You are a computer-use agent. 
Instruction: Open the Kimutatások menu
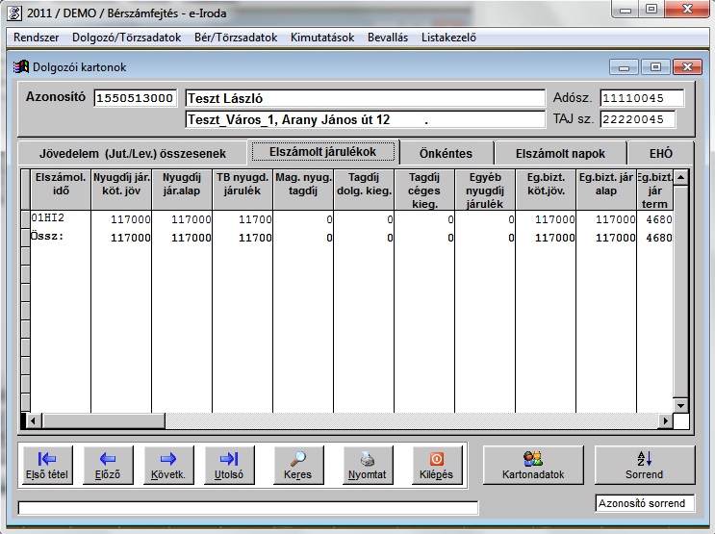[320, 38]
